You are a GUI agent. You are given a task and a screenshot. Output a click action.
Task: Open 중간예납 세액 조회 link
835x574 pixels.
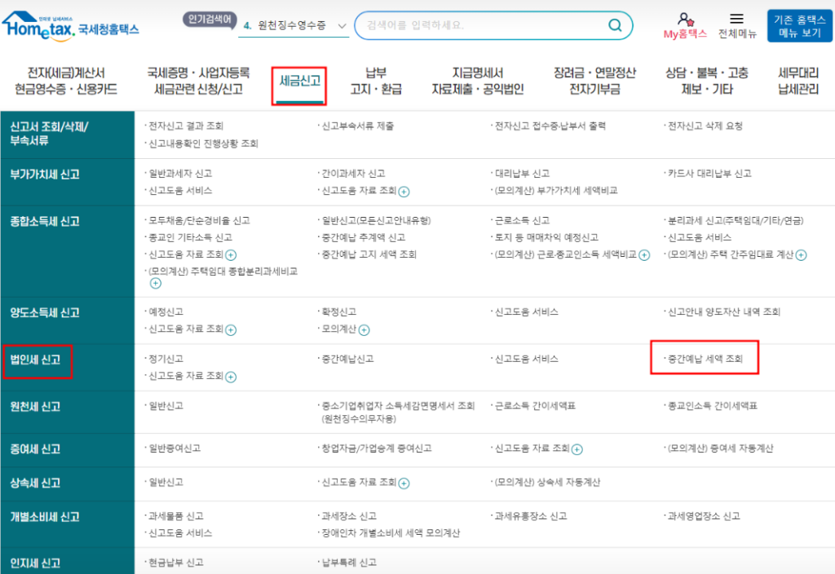(x=705, y=359)
